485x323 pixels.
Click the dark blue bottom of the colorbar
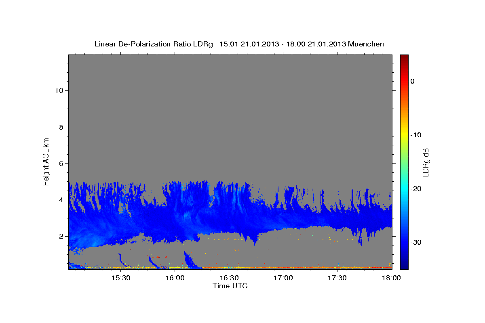pos(404,266)
